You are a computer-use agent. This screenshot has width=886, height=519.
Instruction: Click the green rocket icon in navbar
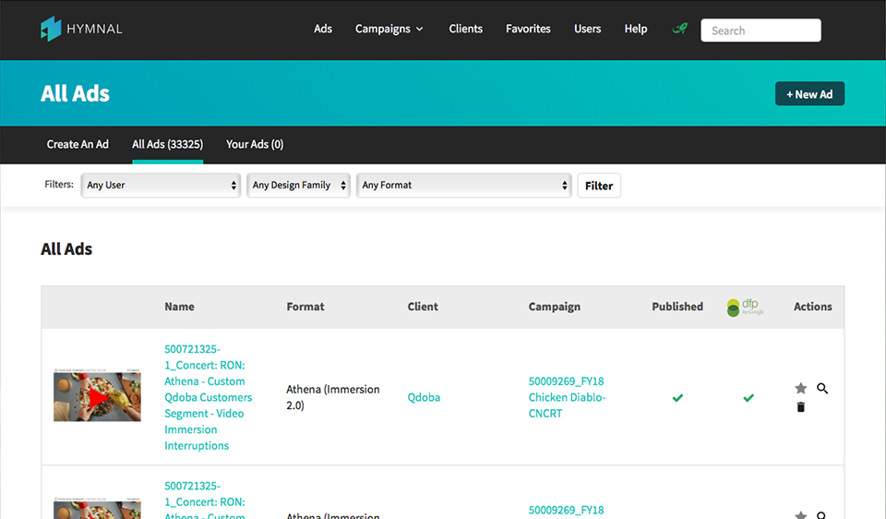[679, 29]
